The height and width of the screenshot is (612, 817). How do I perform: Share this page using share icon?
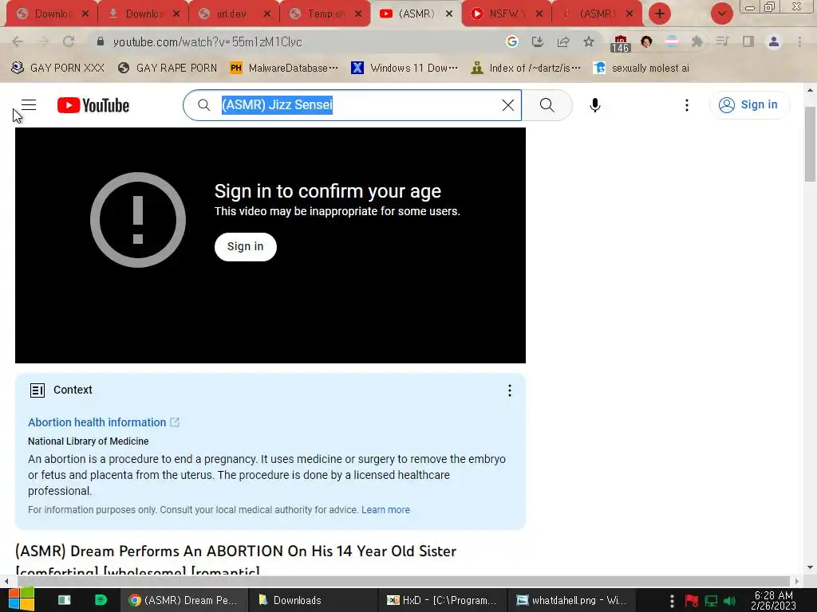click(x=563, y=41)
